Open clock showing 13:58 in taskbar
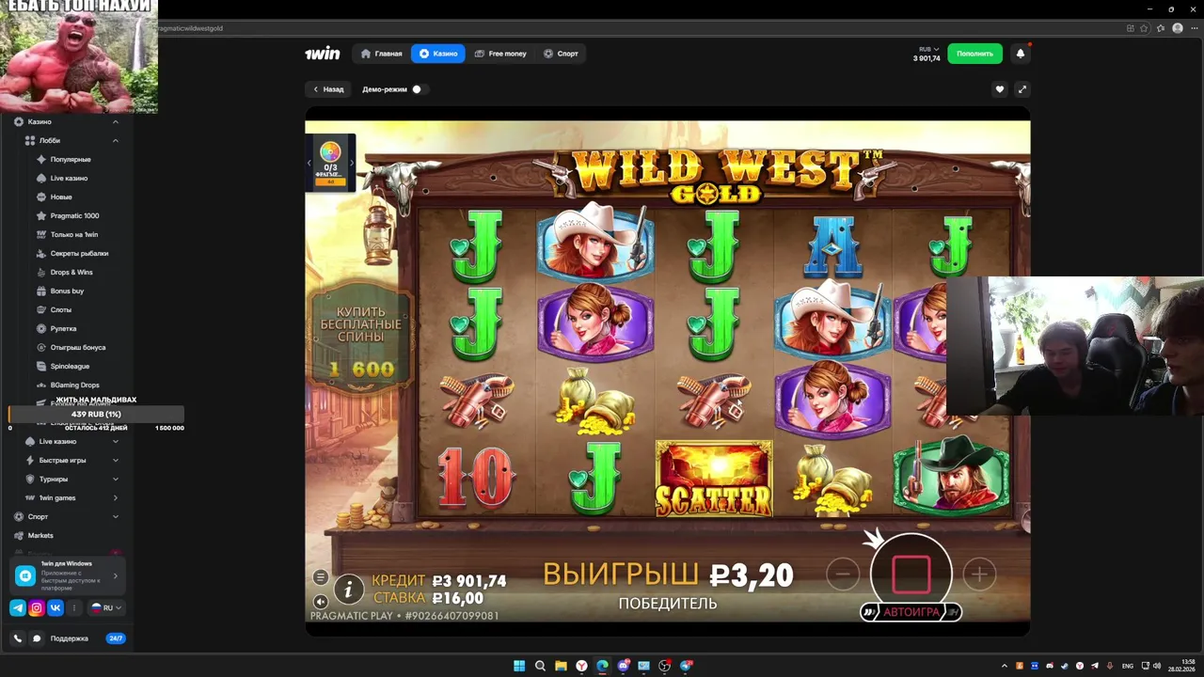Screen dimensions: 1204x677 [x=1181, y=666]
